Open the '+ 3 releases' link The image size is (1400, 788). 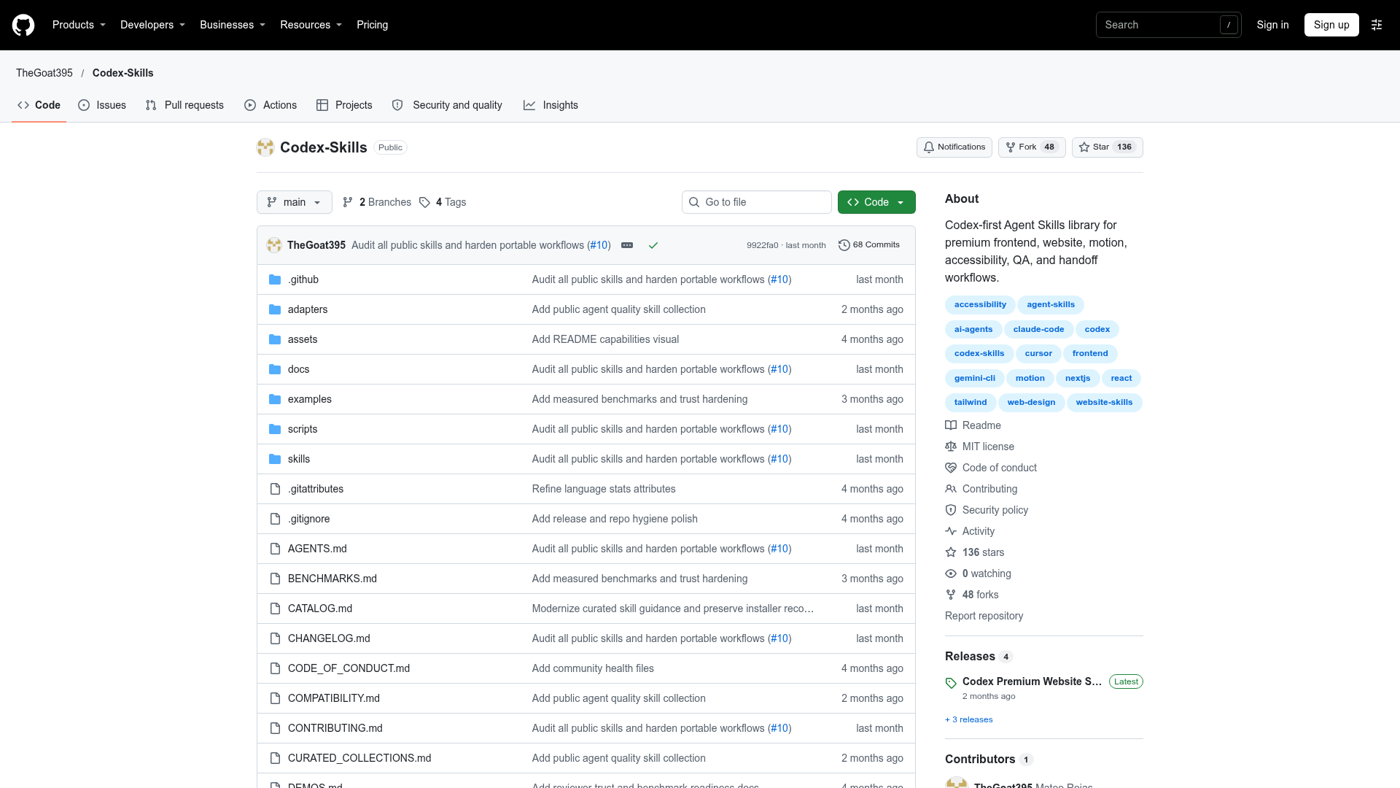pyautogui.click(x=968, y=719)
